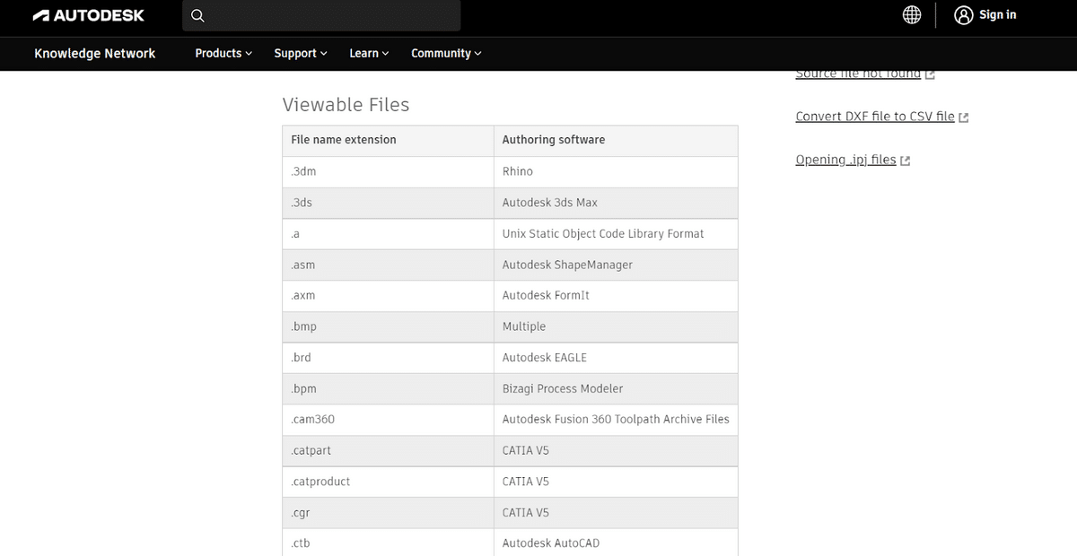The width and height of the screenshot is (1077, 556).
Task: Click the Autodesk logo
Action: click(88, 15)
